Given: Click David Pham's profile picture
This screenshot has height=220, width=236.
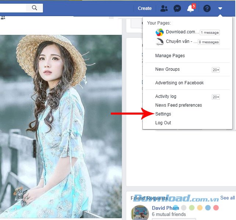Looking at the screenshot, I should [140, 212].
